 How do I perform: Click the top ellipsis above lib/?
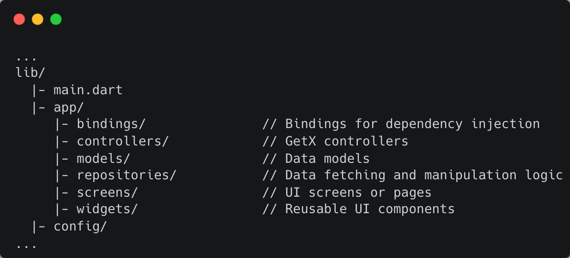coord(26,58)
